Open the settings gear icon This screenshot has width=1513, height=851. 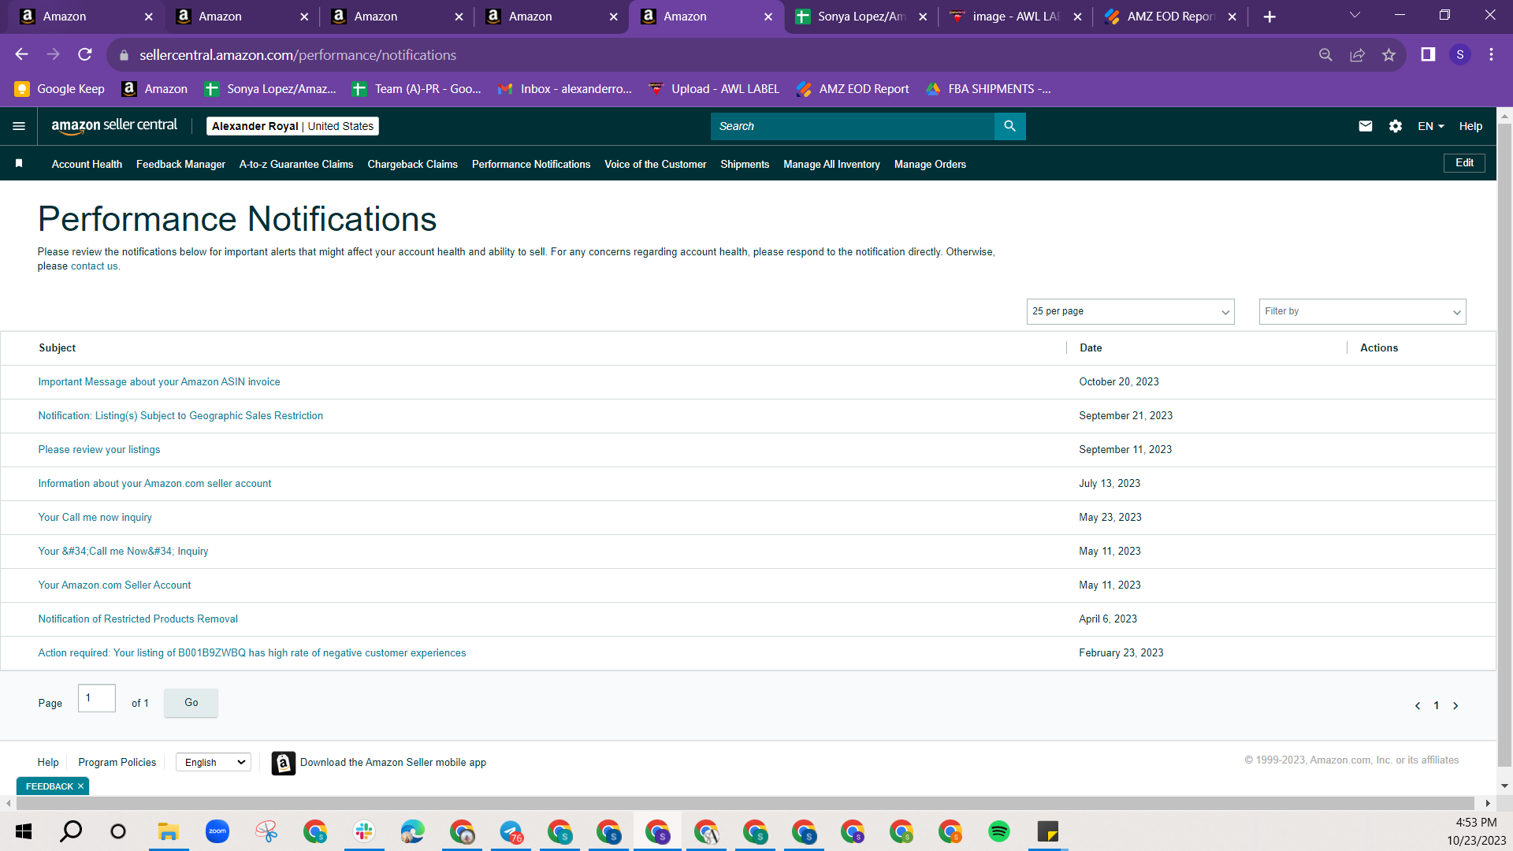[1396, 126]
